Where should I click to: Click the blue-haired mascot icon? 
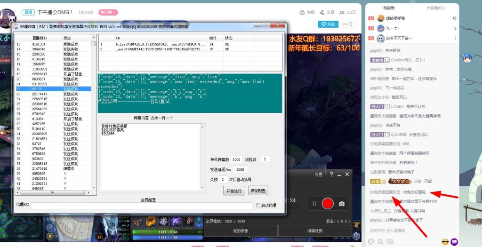pyautogui.click(x=467, y=57)
